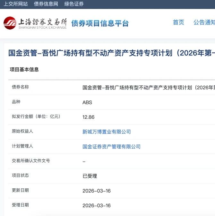The height and width of the screenshot is (216, 215).
Task: Click the 债券项目信息平台 platform title
Action: [x=100, y=23]
